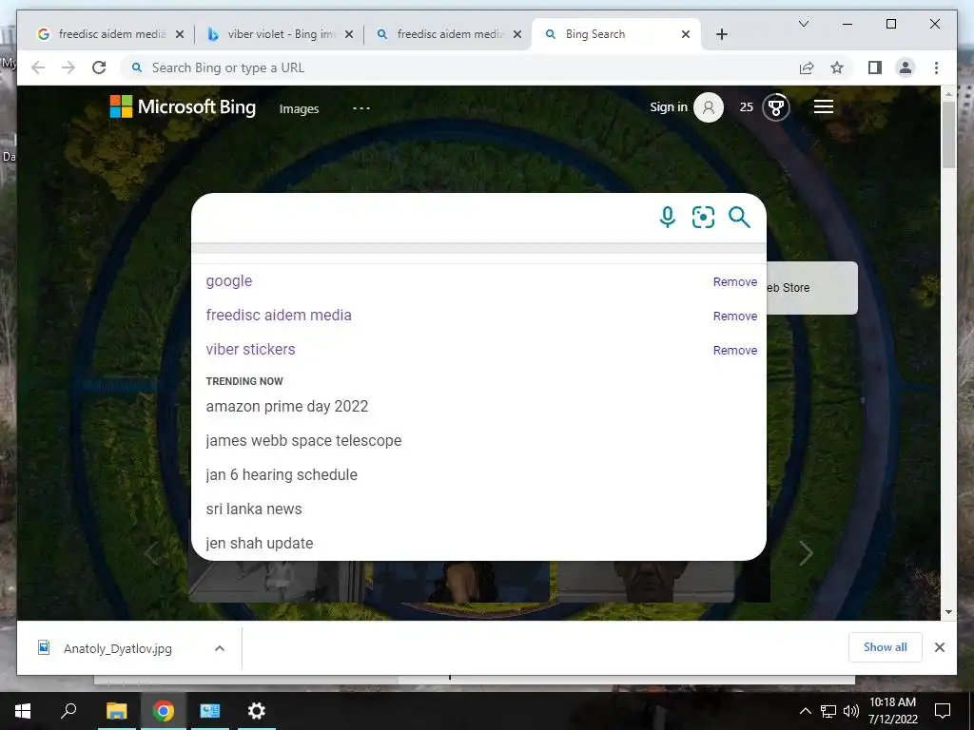Open Windows taskbar search
This screenshot has height=730, width=974.
[68, 711]
